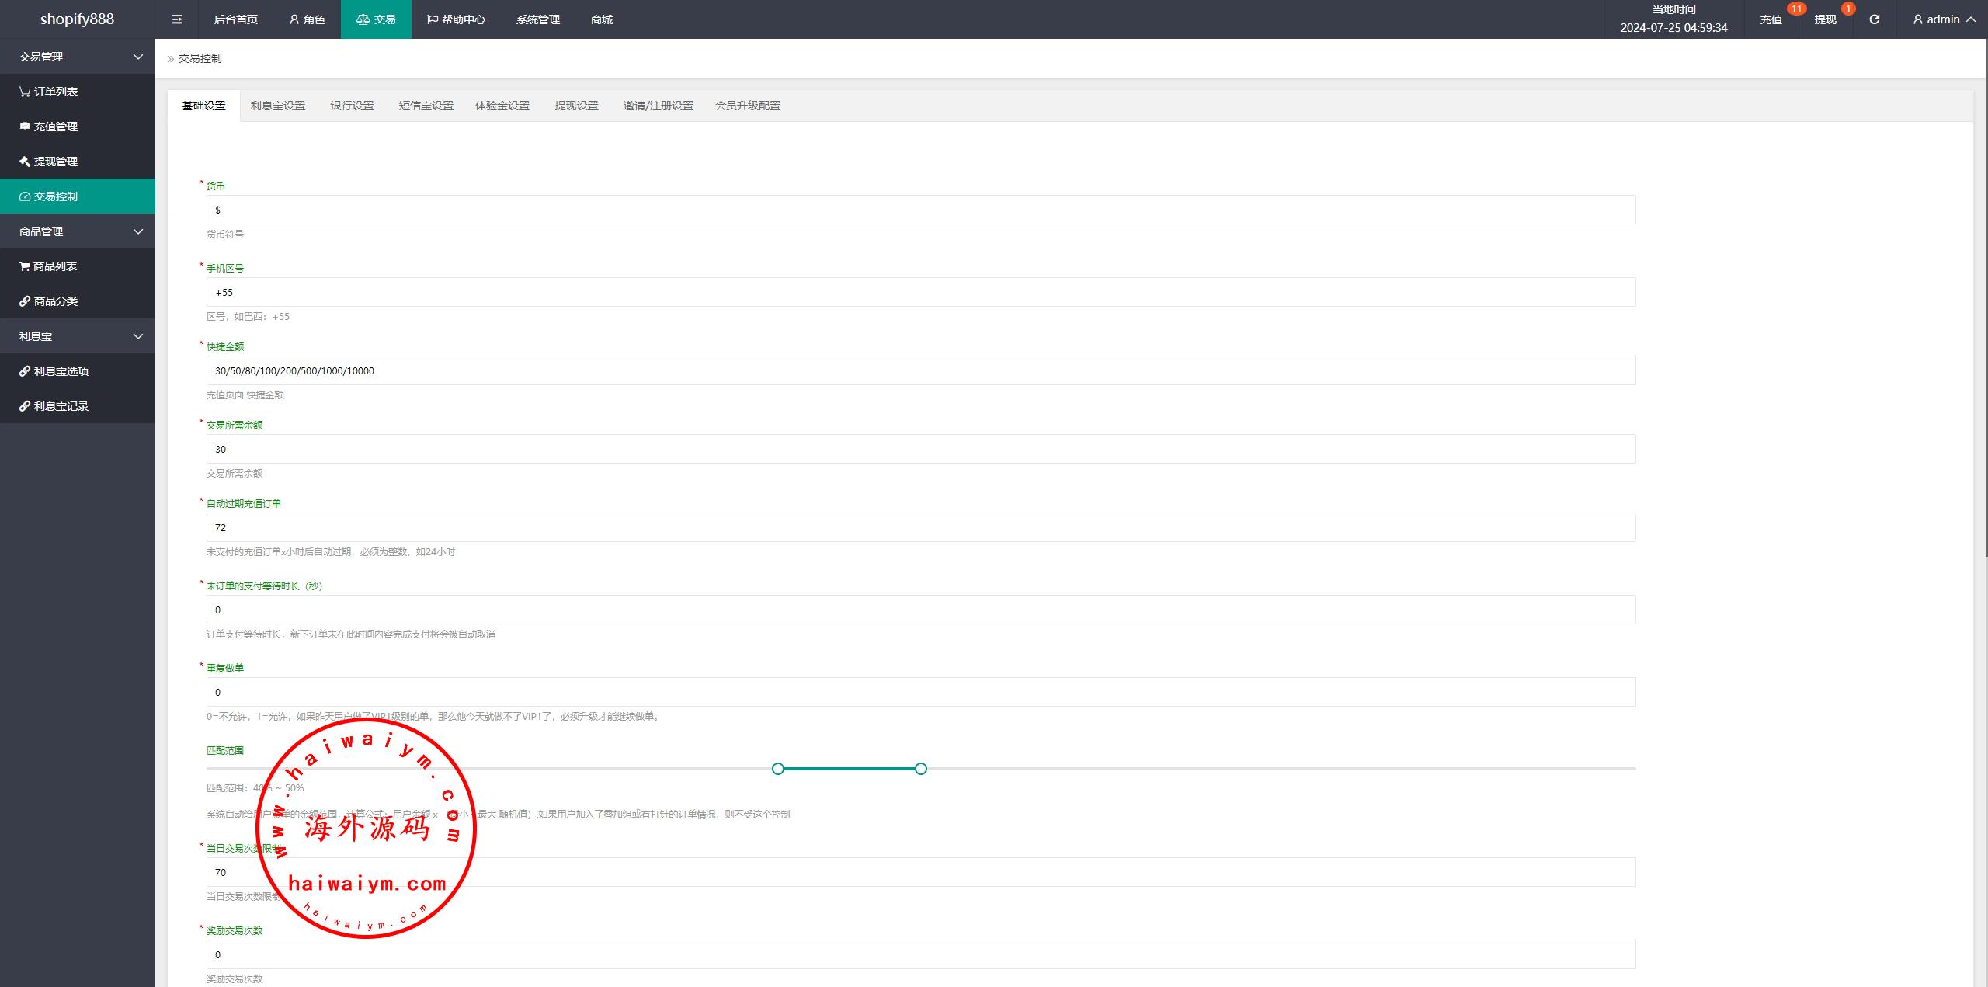Click the right handle of 匹配范围 slider
1988x987 pixels.
(x=920, y=769)
